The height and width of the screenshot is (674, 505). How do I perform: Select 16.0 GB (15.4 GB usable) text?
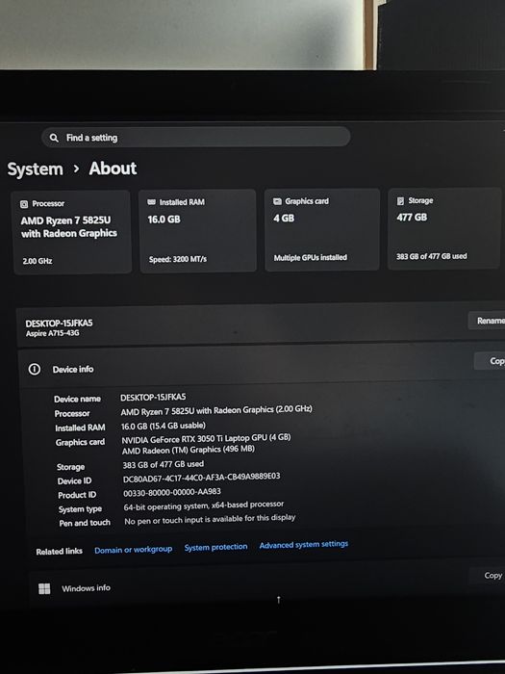tap(164, 426)
